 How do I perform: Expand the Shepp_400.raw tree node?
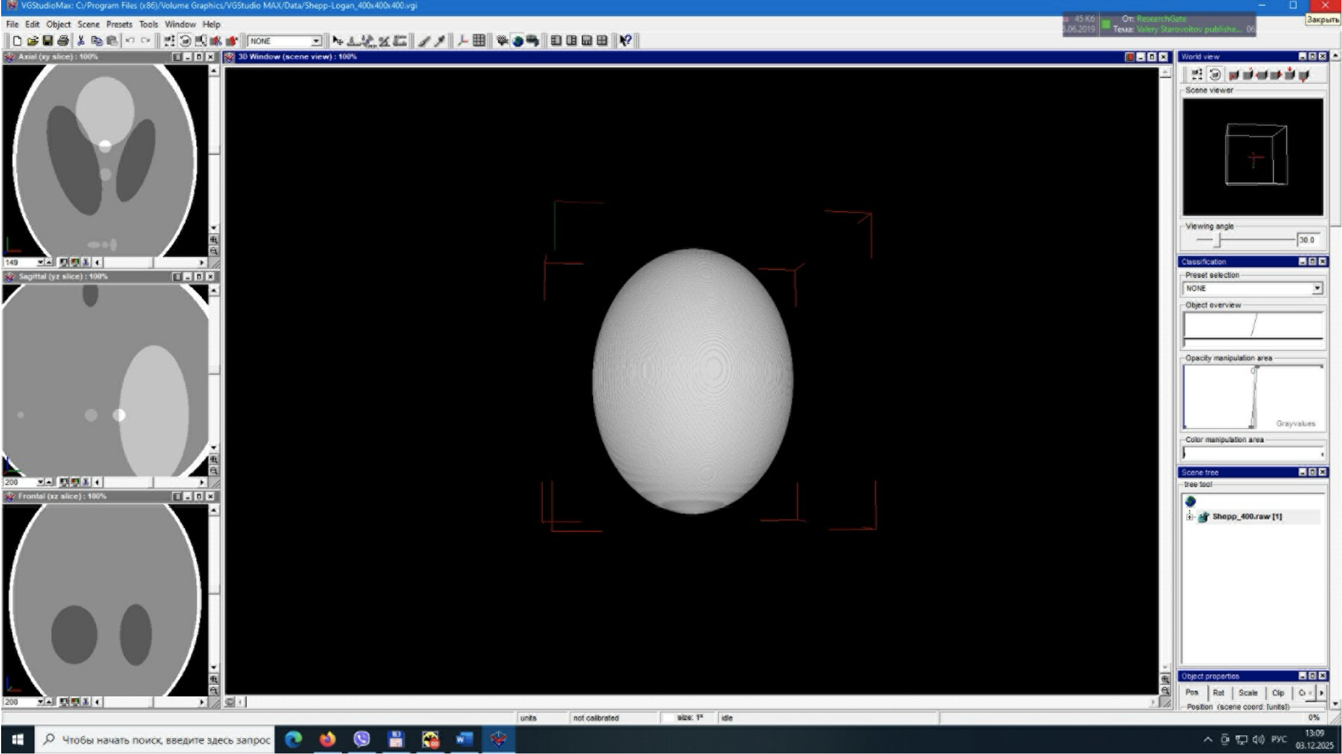point(1190,516)
